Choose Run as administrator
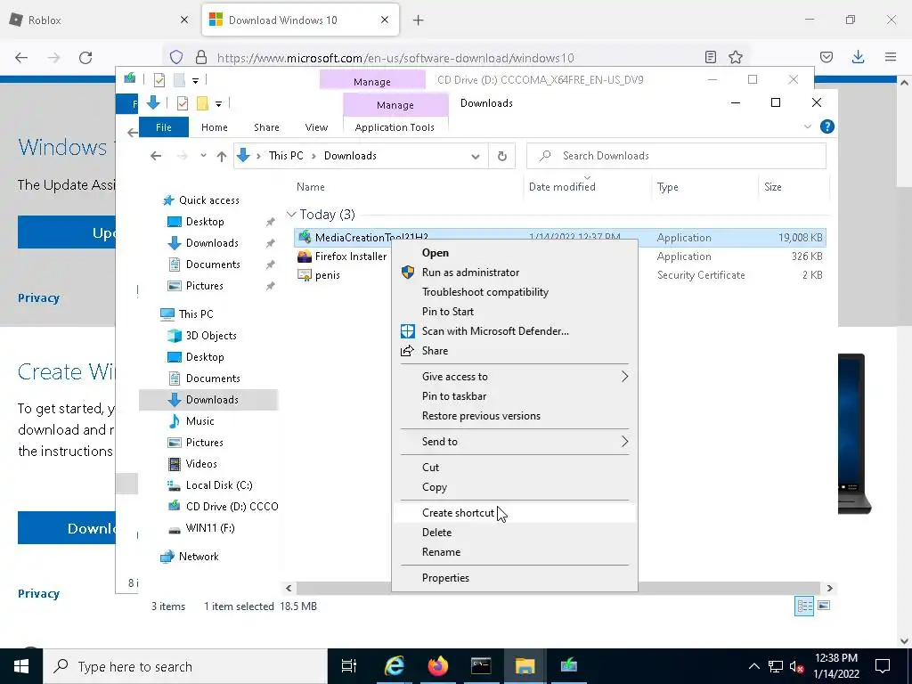The image size is (912, 684). (x=514, y=273)
